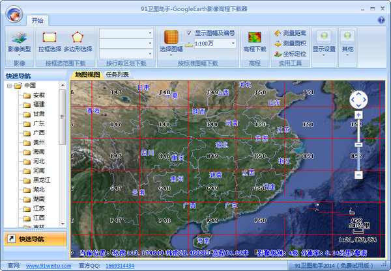Click the map zoom-in plus button

point(358,115)
